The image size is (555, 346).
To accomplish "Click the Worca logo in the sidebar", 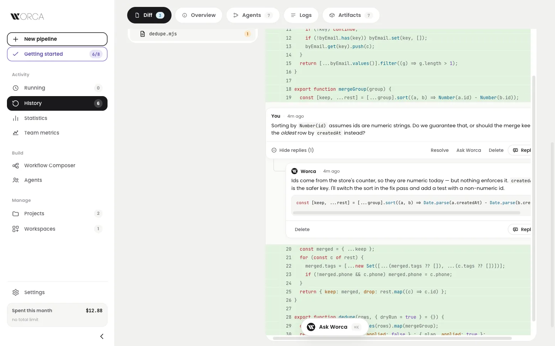I will [27, 17].
